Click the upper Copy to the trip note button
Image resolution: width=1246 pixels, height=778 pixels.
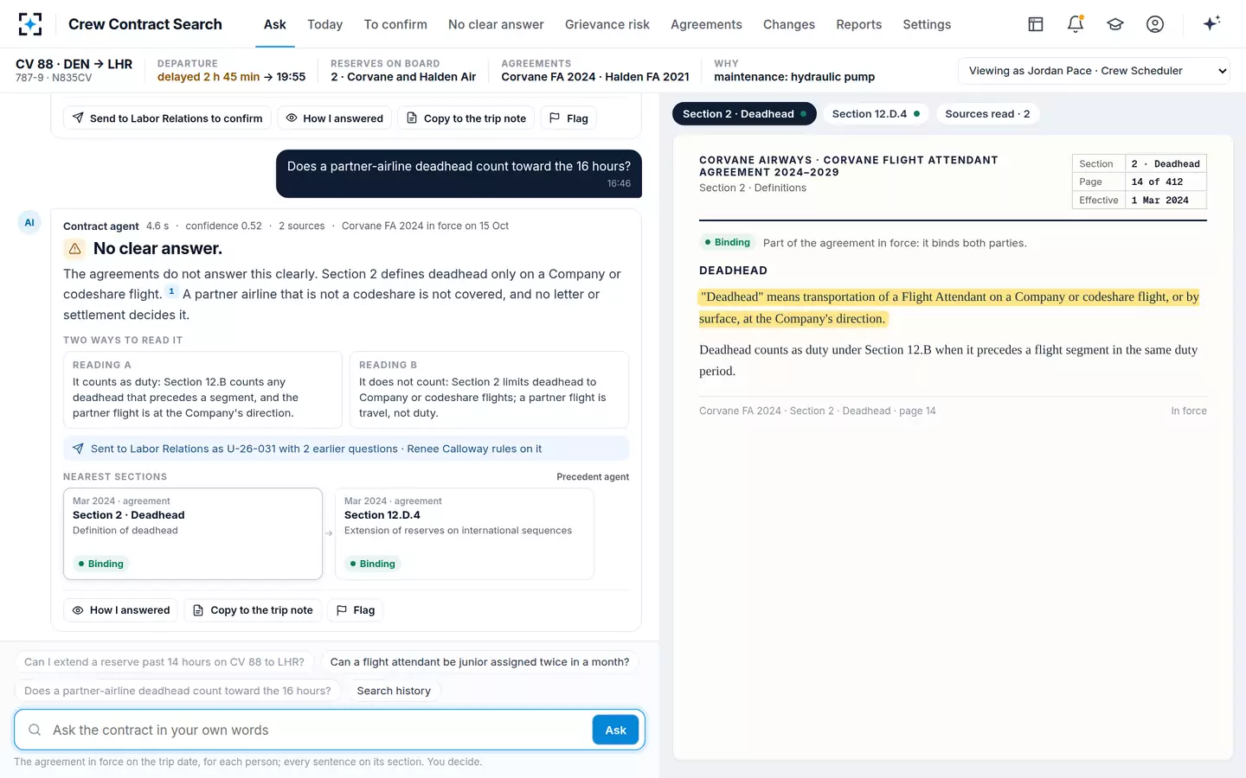[466, 118]
